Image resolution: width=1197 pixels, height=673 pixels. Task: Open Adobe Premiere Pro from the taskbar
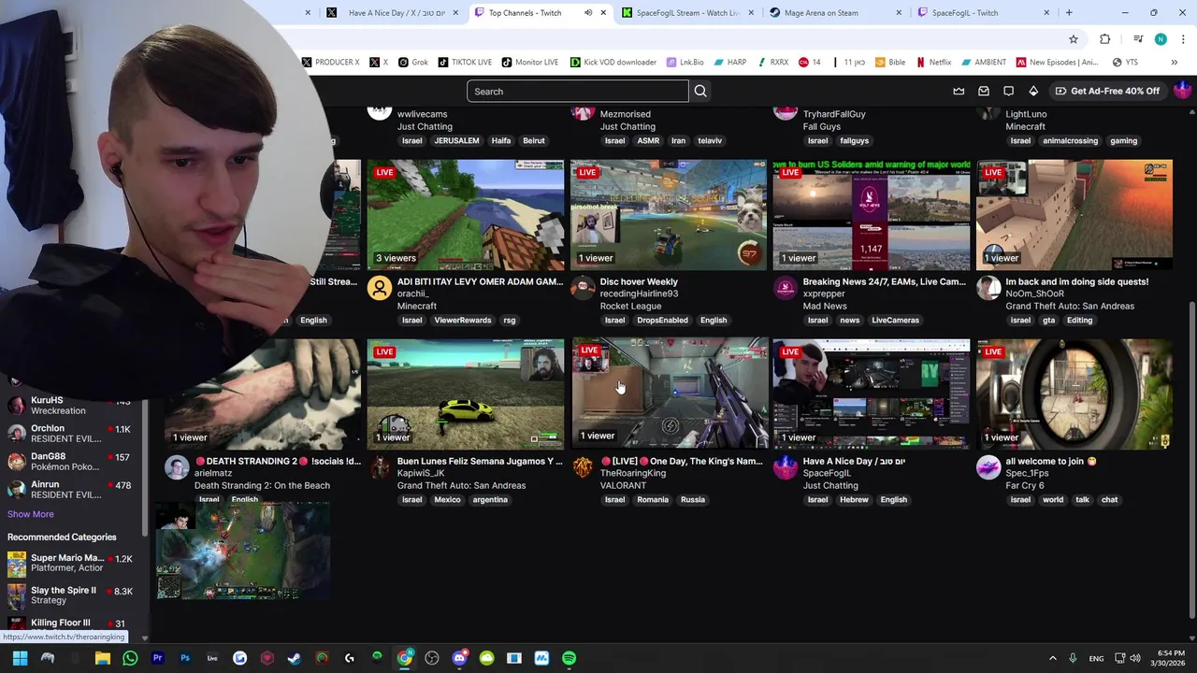[x=157, y=658]
